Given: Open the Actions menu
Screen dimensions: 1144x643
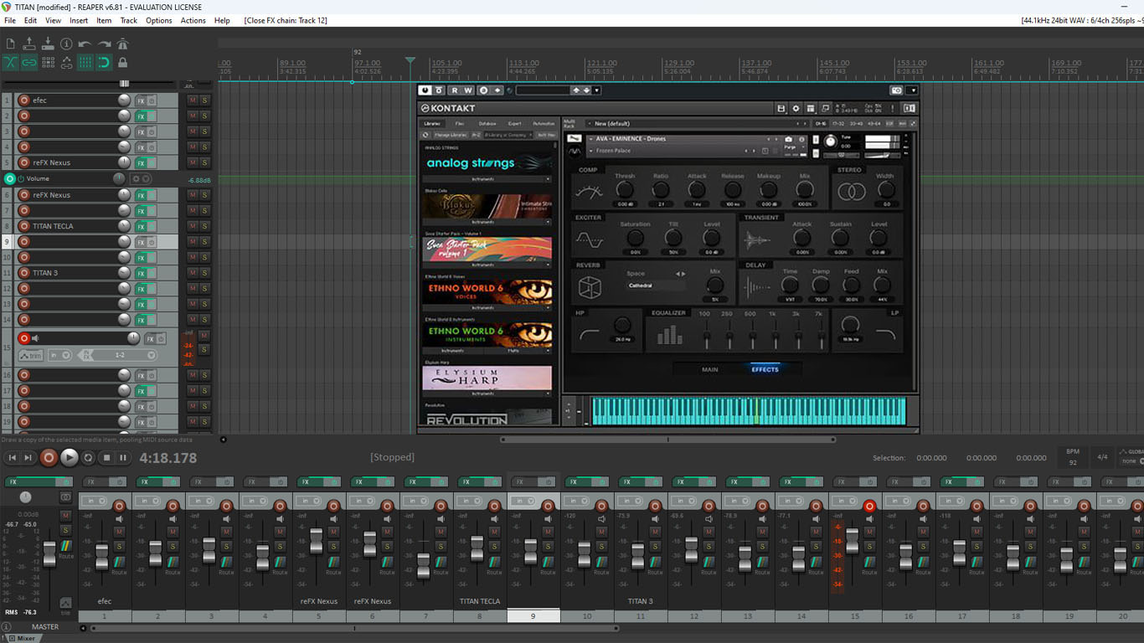Looking at the screenshot, I should (x=193, y=20).
